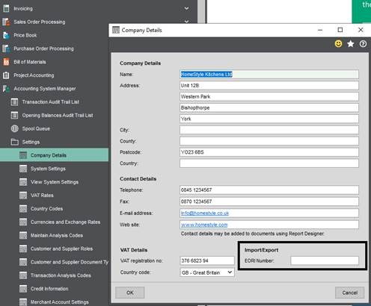Select the Price Book icon
371x306 pixels.
[x=6, y=35]
